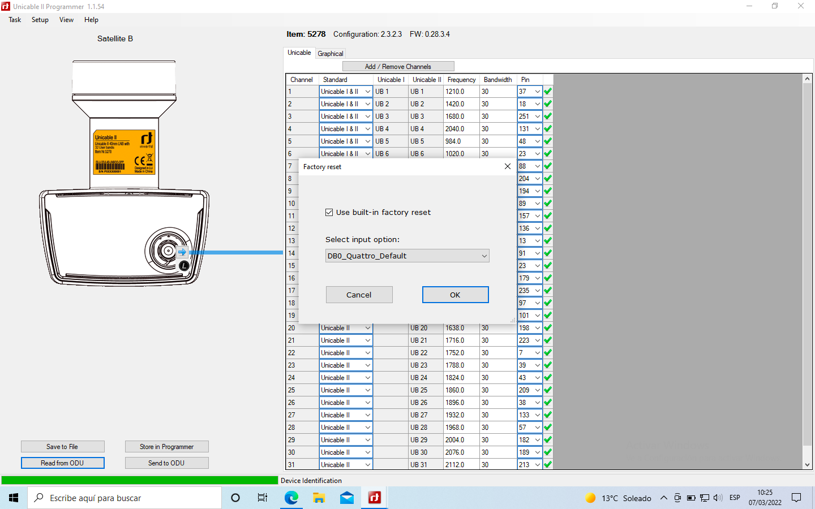815x509 pixels.
Task: Cancel the Factory reset dialog
Action: (x=359, y=295)
